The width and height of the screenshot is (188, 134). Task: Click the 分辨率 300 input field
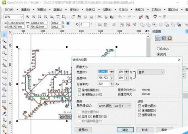pos(104,84)
